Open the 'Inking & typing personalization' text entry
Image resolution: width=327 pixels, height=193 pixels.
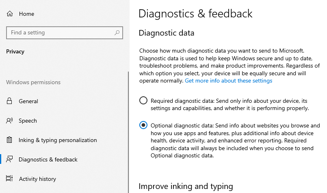pos(58,140)
